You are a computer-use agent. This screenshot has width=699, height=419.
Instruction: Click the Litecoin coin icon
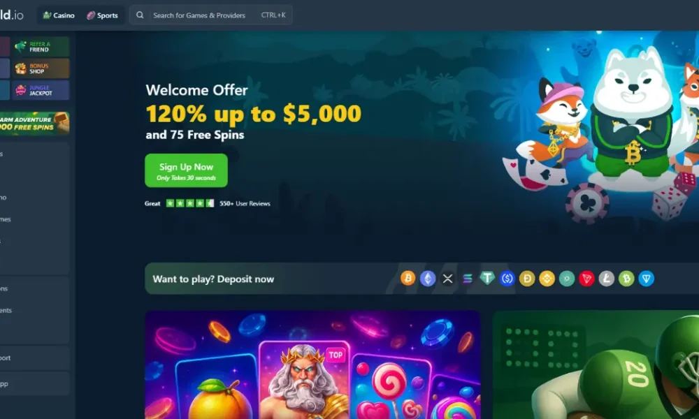(x=606, y=279)
